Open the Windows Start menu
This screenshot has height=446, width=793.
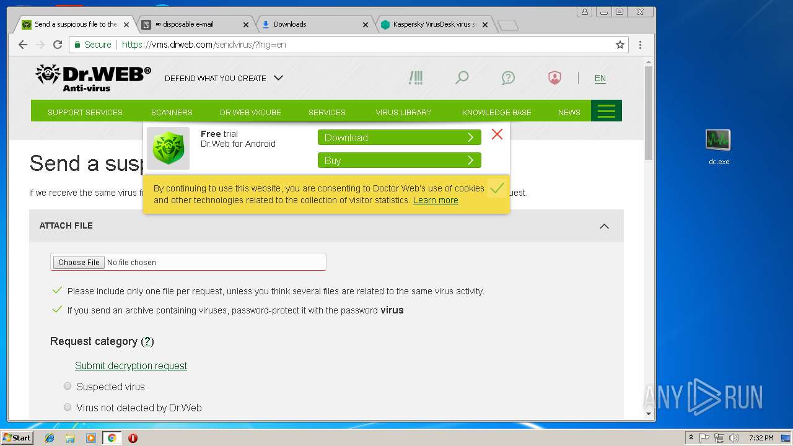coord(17,438)
